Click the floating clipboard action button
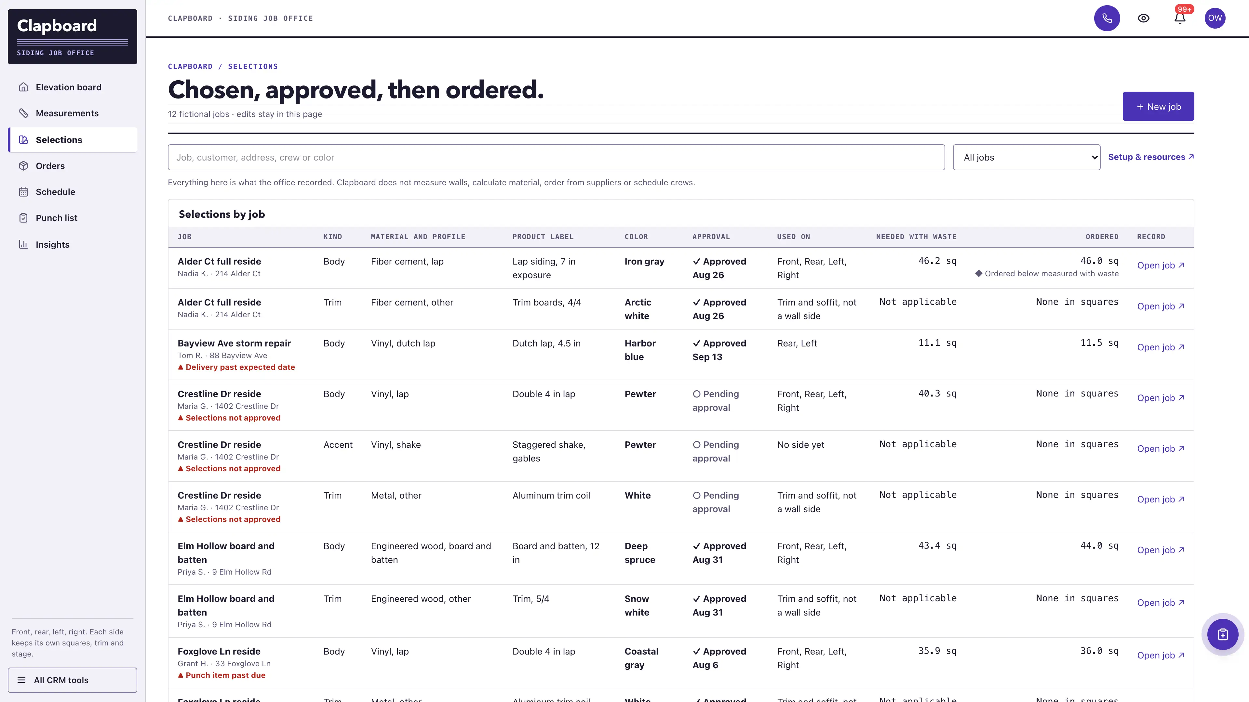Viewport: 1249px width, 702px height. coord(1223,634)
